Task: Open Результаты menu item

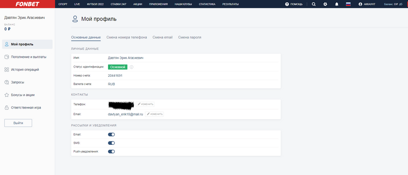Action: pyautogui.click(x=231, y=4)
